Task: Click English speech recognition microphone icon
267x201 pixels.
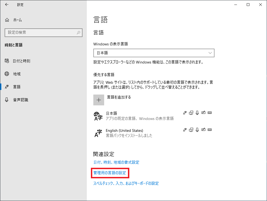Action: (197, 130)
